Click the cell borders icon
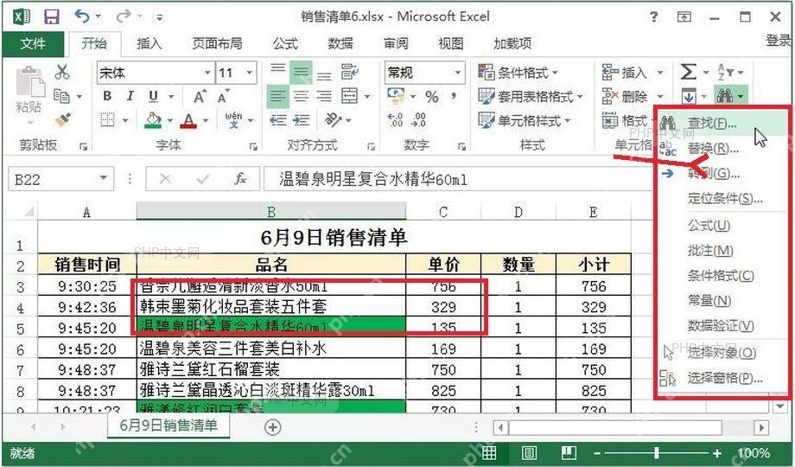 (x=107, y=120)
